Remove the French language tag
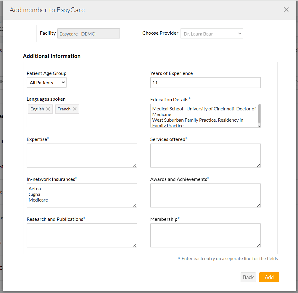Viewport: 298px width, 293px height. (75, 109)
